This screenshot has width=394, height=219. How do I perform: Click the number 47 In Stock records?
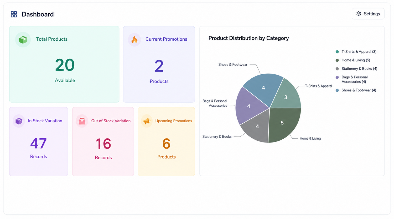coord(38,143)
